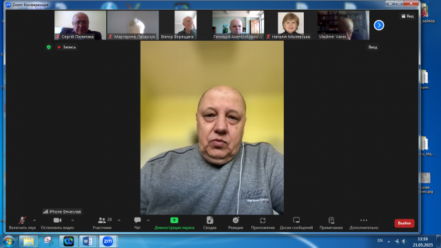The width and height of the screenshot is (441, 248).
Task: Select Сергій Пилипака video thumbnail
Action: 80,25
